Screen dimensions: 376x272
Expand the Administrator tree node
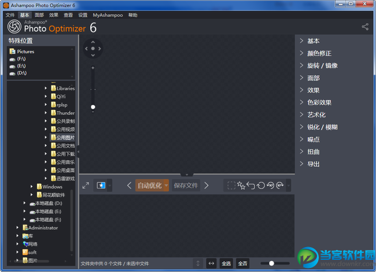click(17, 227)
